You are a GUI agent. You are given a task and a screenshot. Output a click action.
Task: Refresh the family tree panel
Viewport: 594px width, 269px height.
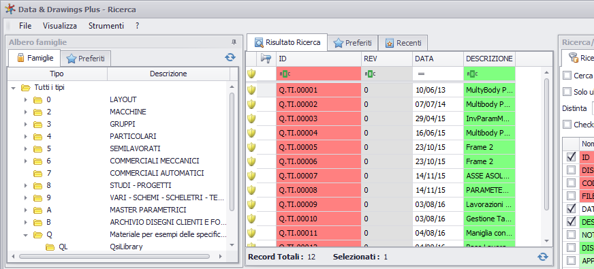pos(230,58)
